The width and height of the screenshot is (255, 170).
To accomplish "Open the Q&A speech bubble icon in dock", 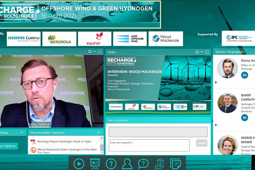I will [x=143, y=163].
